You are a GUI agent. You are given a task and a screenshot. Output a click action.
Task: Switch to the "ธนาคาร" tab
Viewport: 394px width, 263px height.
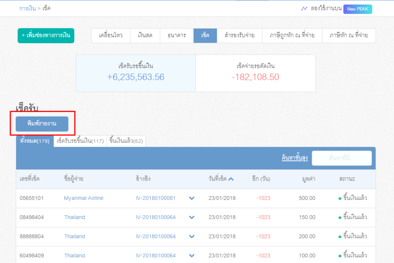[x=177, y=35]
